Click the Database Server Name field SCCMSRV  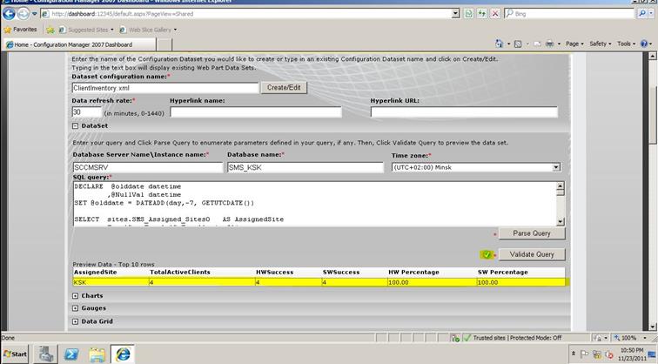coord(148,167)
